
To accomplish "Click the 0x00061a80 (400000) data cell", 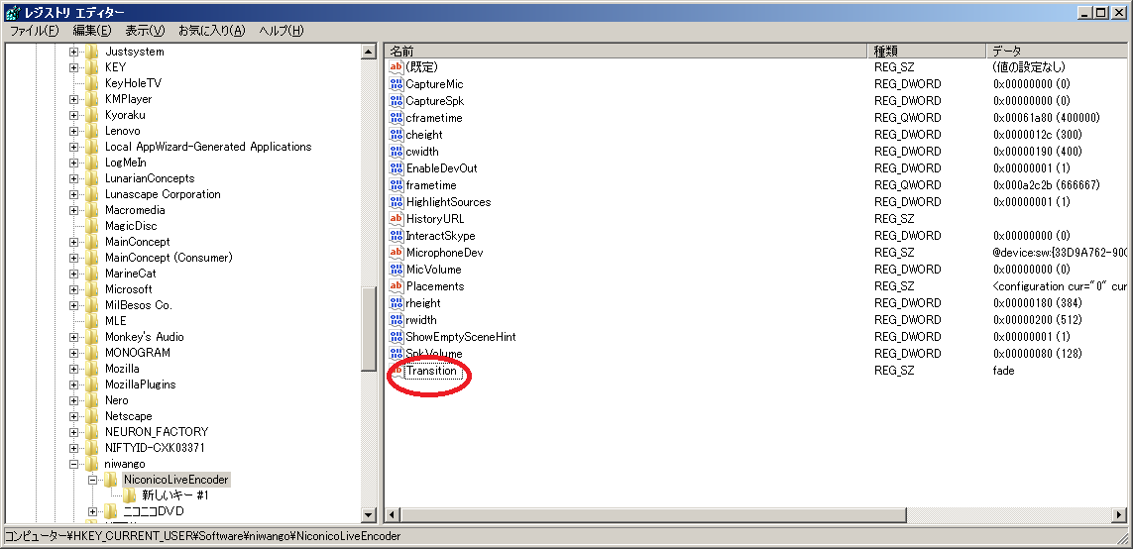I will [x=1047, y=118].
